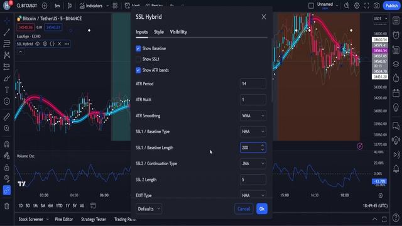Image resolution: width=402 pixels, height=226 pixels.
Task: Open EXIT Type HMA dropdown
Action: 253,195
